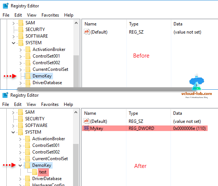Click tree scroll-up arrow in bottom window
This screenshot has width=218, height=186.
[76, 112]
